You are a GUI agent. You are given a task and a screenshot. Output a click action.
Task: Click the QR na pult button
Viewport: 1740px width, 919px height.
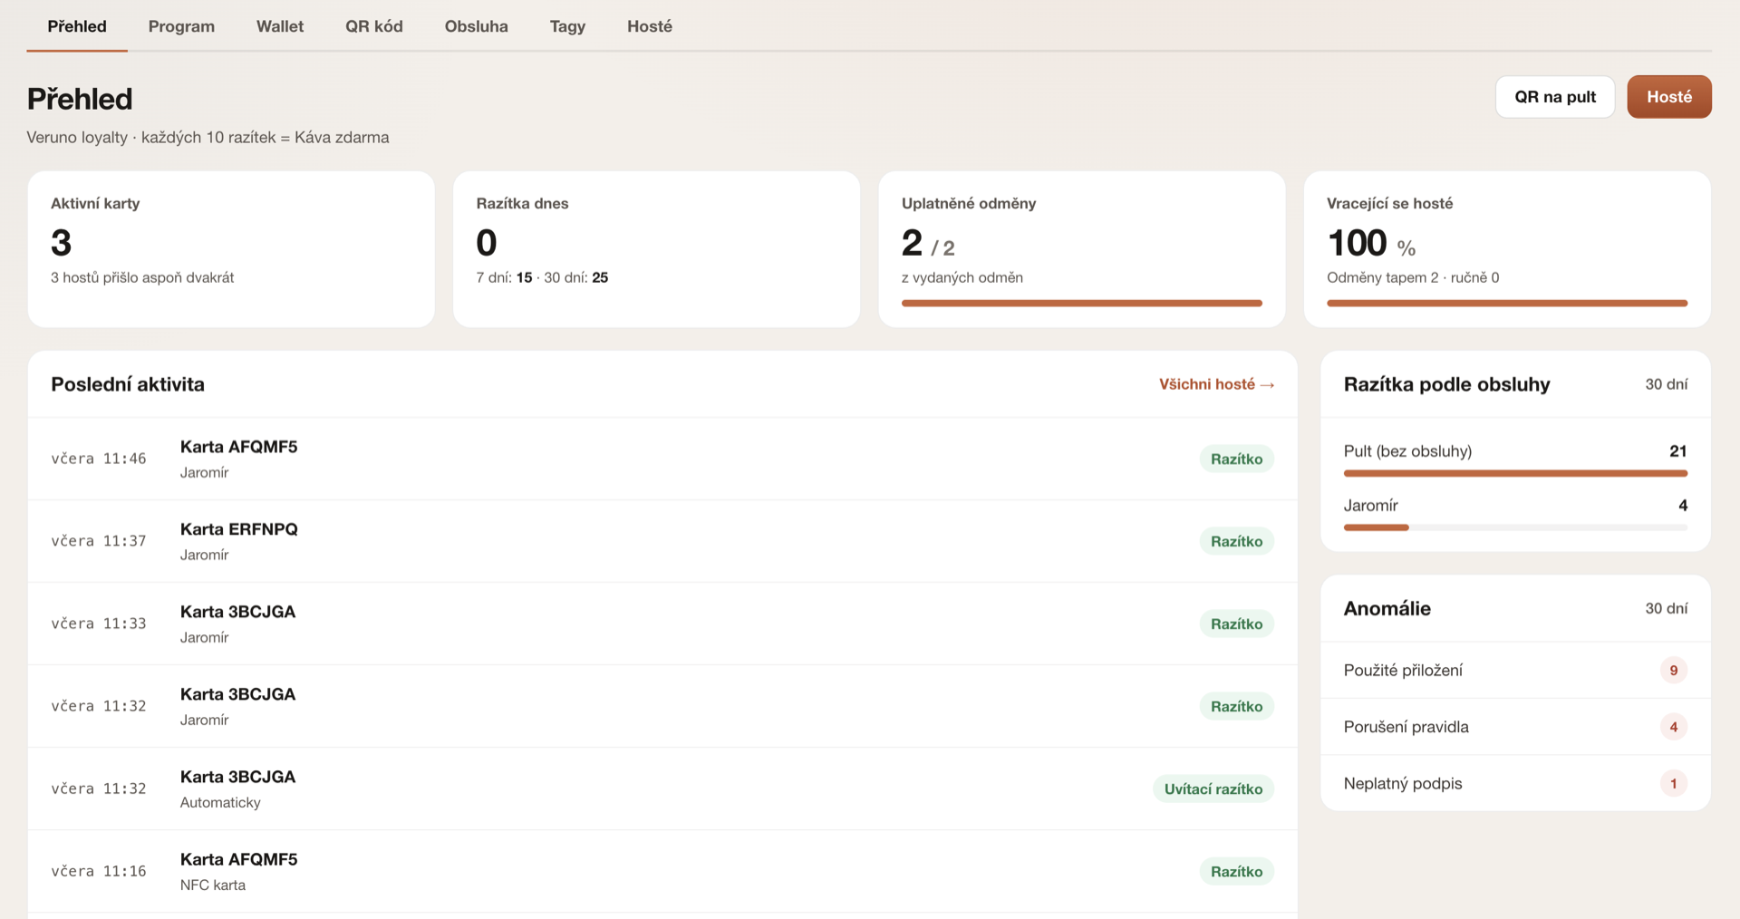coord(1555,97)
